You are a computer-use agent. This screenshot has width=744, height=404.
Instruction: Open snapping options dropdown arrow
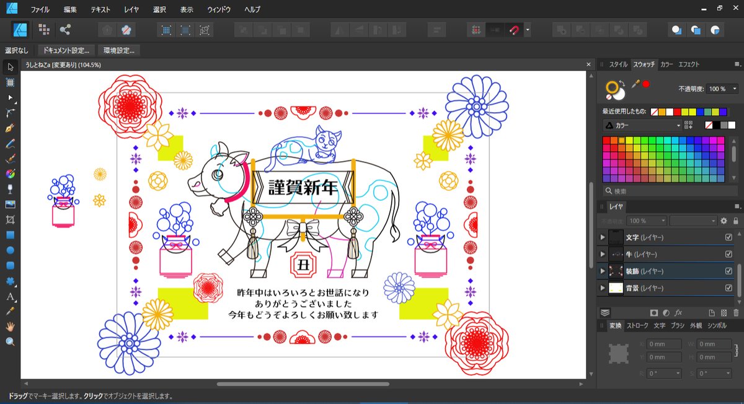pos(528,29)
